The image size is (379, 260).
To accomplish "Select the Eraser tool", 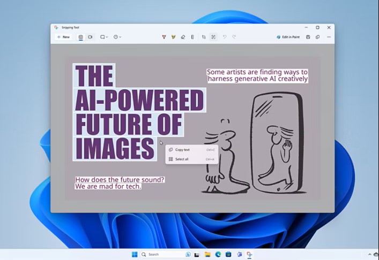I will (x=183, y=37).
